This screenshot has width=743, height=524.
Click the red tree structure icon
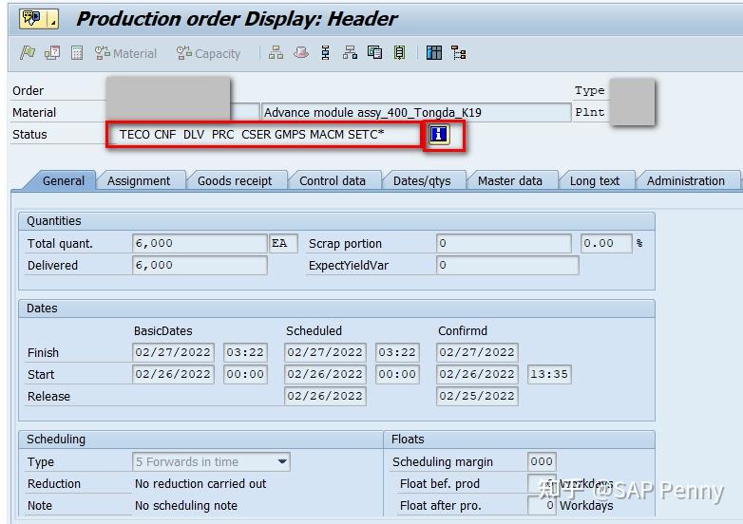tap(458, 52)
